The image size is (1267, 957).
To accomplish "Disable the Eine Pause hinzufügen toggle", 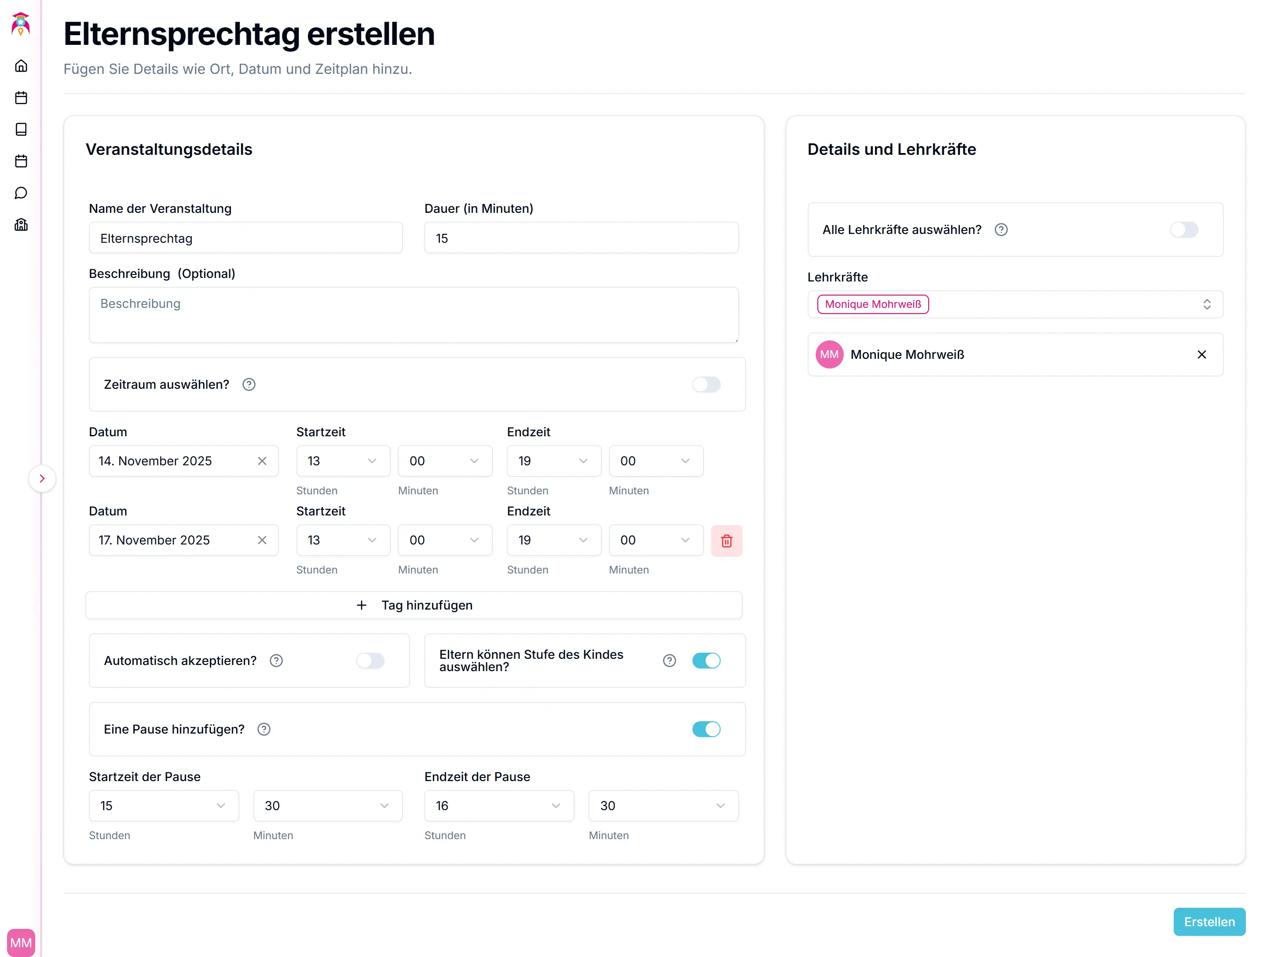I will coord(706,729).
